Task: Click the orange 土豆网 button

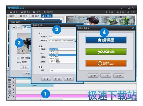Action: 106,63
